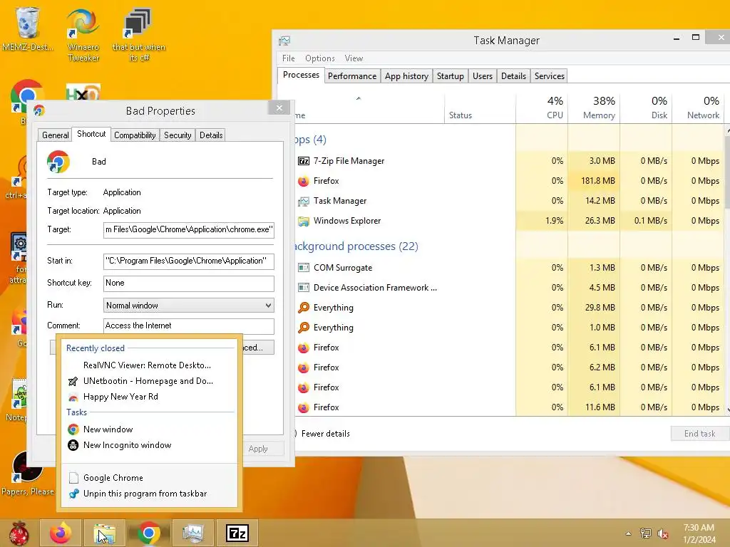Switch to the App history tab
Image resolution: width=730 pixels, height=547 pixels.
point(406,76)
